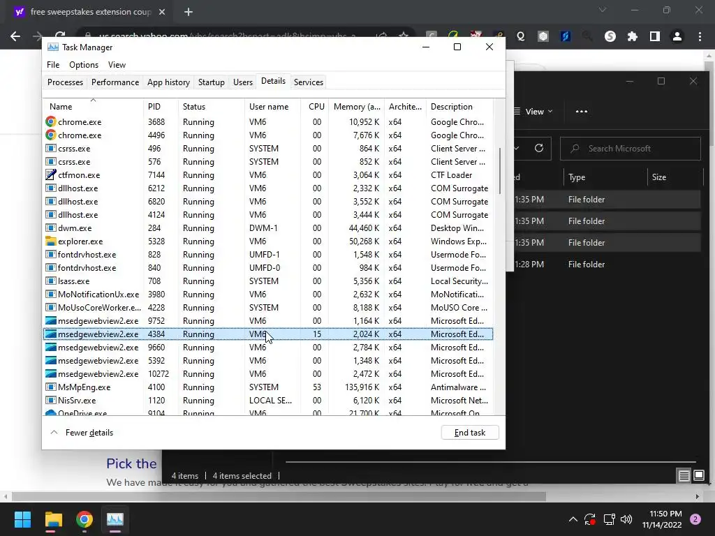Select the lsass.exe process row
This screenshot has height=536, width=715.
point(268,281)
